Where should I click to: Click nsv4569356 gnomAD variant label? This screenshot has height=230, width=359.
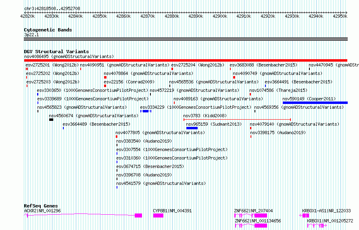[x=299, y=107]
